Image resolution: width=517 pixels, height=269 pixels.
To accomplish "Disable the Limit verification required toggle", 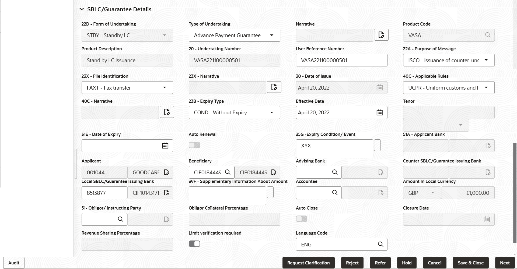I will point(194,244).
